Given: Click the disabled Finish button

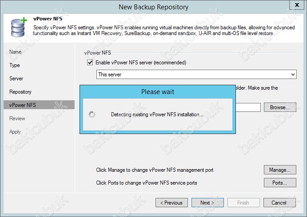Looking at the screenshot, I should coord(243,203).
